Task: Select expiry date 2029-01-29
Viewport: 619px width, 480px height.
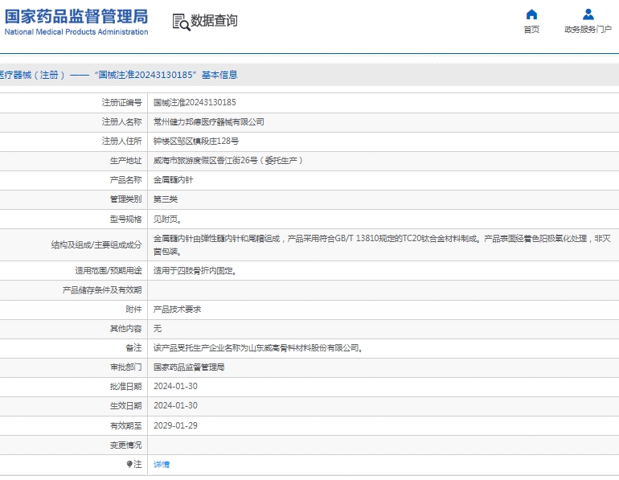Action: [175, 425]
